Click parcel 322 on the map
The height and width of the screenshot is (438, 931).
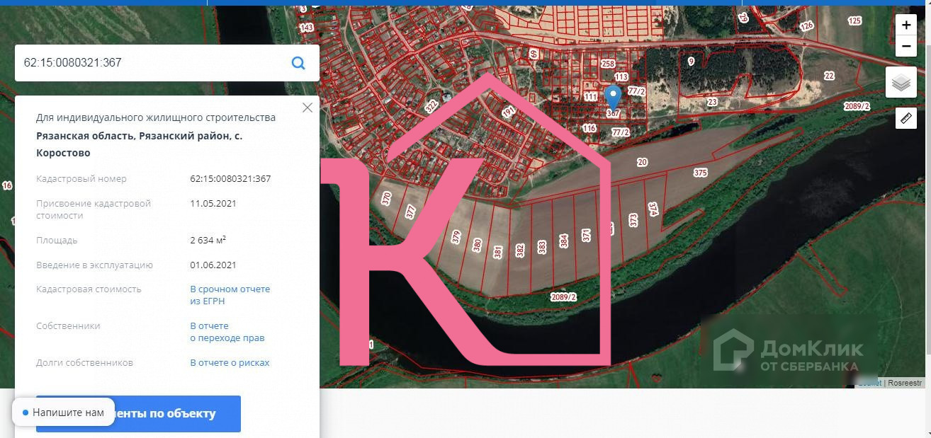click(x=431, y=106)
